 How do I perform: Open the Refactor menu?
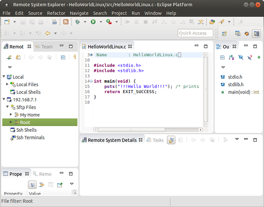(x=56, y=13)
